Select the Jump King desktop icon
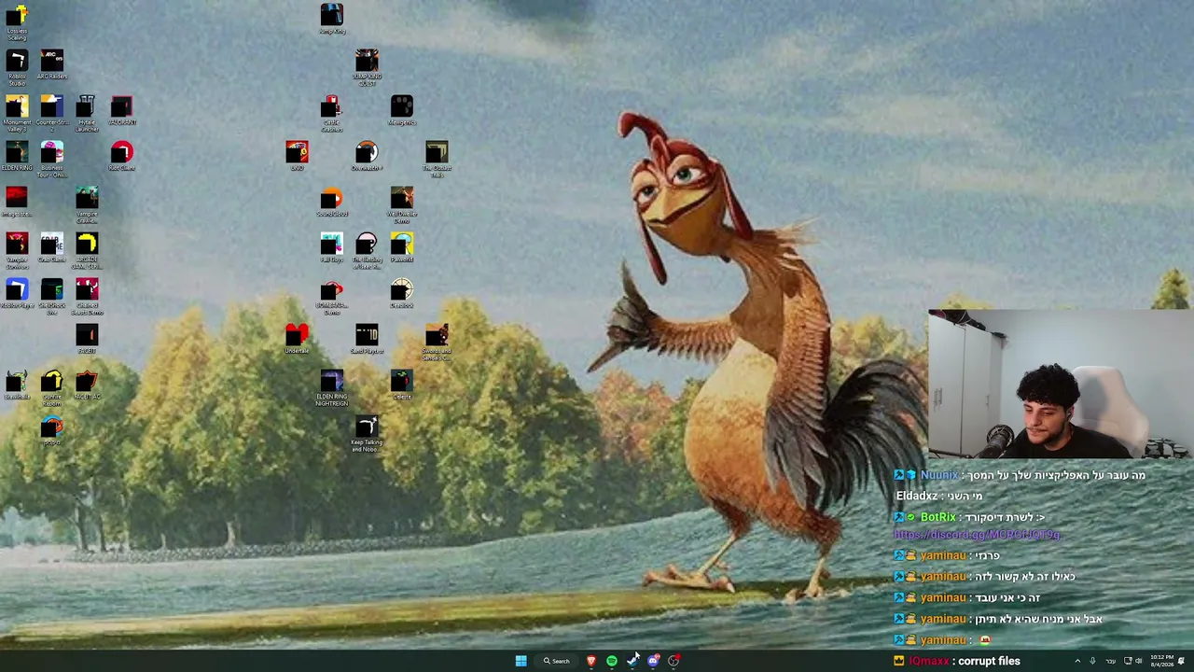1194x672 pixels. coord(332,20)
